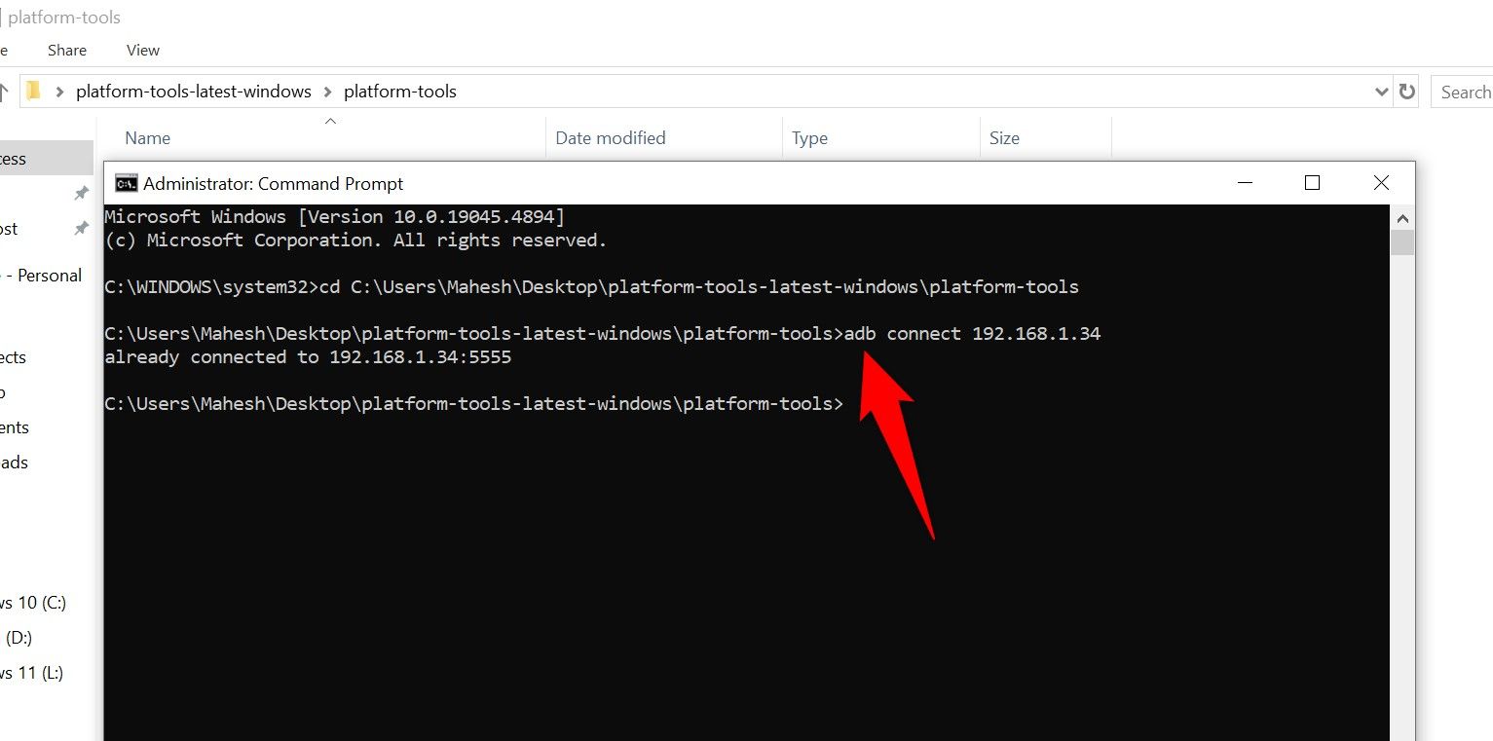Click the sort chevron above the Name column
Image resolution: width=1493 pixels, height=741 pixels.
tap(330, 121)
